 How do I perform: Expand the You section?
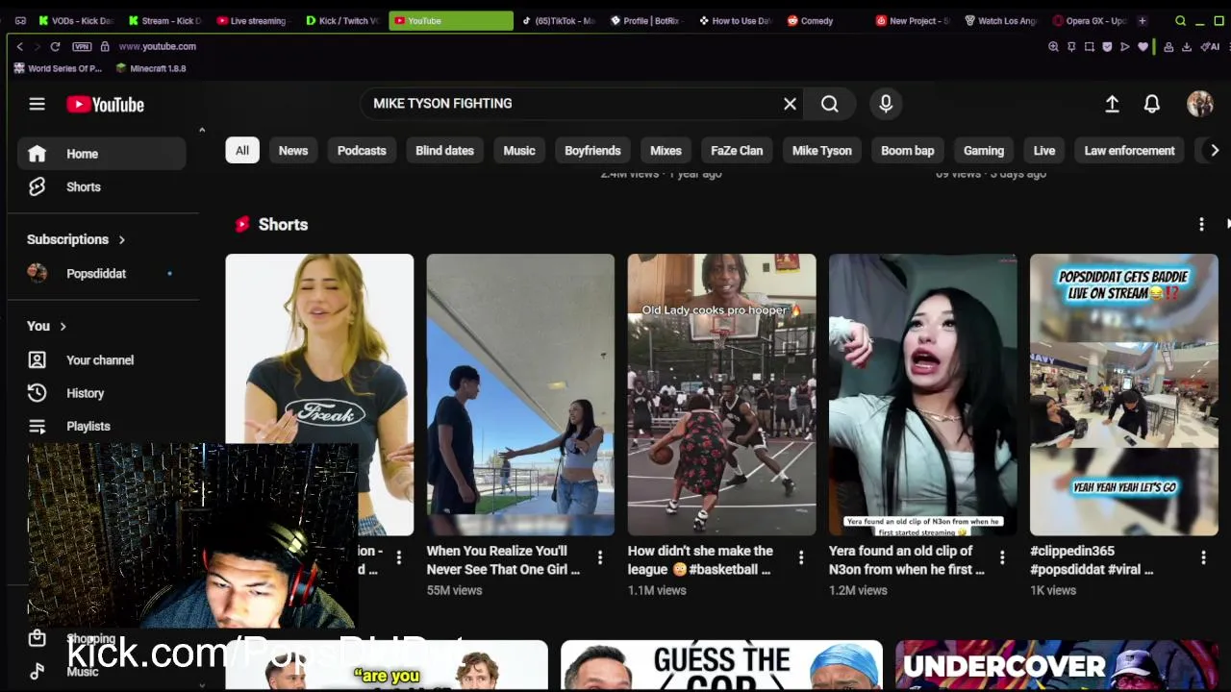[x=46, y=327]
